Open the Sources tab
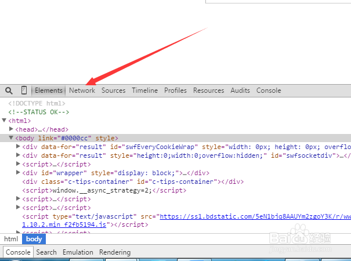This screenshot has width=351, height=261. point(114,90)
